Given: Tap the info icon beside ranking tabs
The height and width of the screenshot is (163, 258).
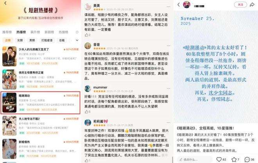Looking at the screenshot, I should tap(77, 32).
